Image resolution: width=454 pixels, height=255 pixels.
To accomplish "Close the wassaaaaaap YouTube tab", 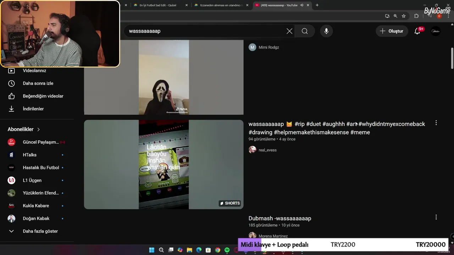I will tap(308, 5).
